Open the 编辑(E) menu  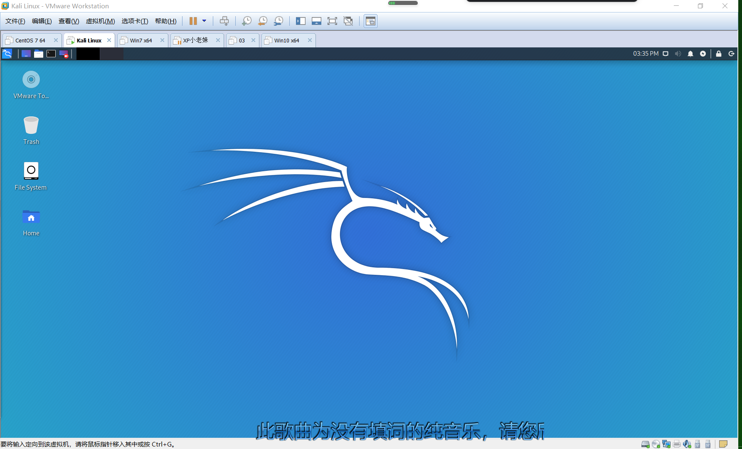click(x=42, y=21)
